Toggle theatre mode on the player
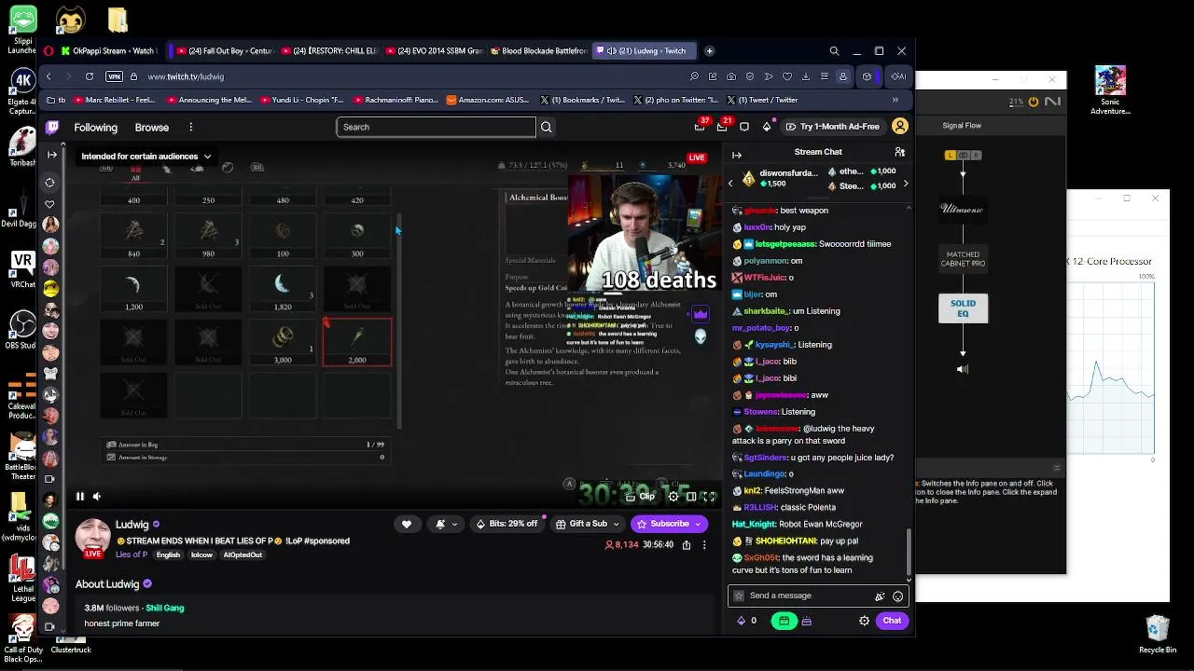Screen dimensions: 1194x671 coord(691,497)
